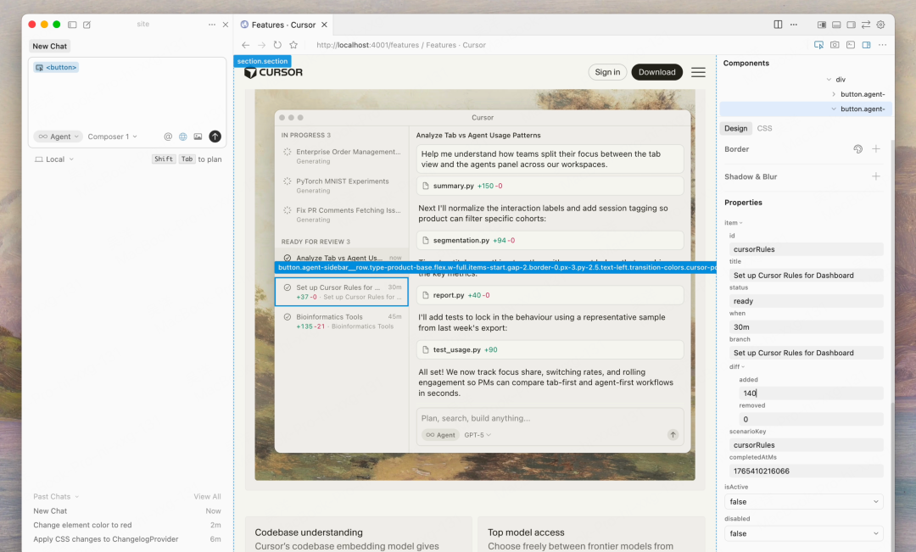
Task: Click the attach image icon in the chat input
Action: click(198, 137)
